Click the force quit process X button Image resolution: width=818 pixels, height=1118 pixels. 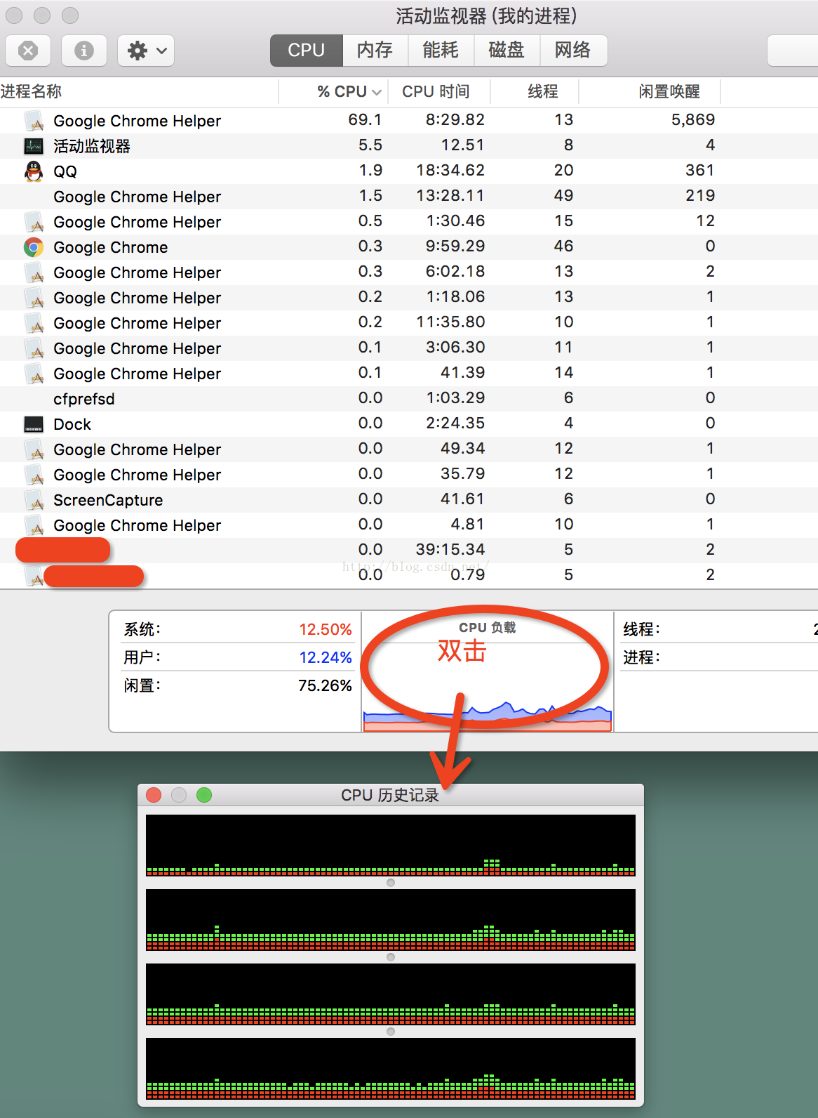(x=28, y=51)
